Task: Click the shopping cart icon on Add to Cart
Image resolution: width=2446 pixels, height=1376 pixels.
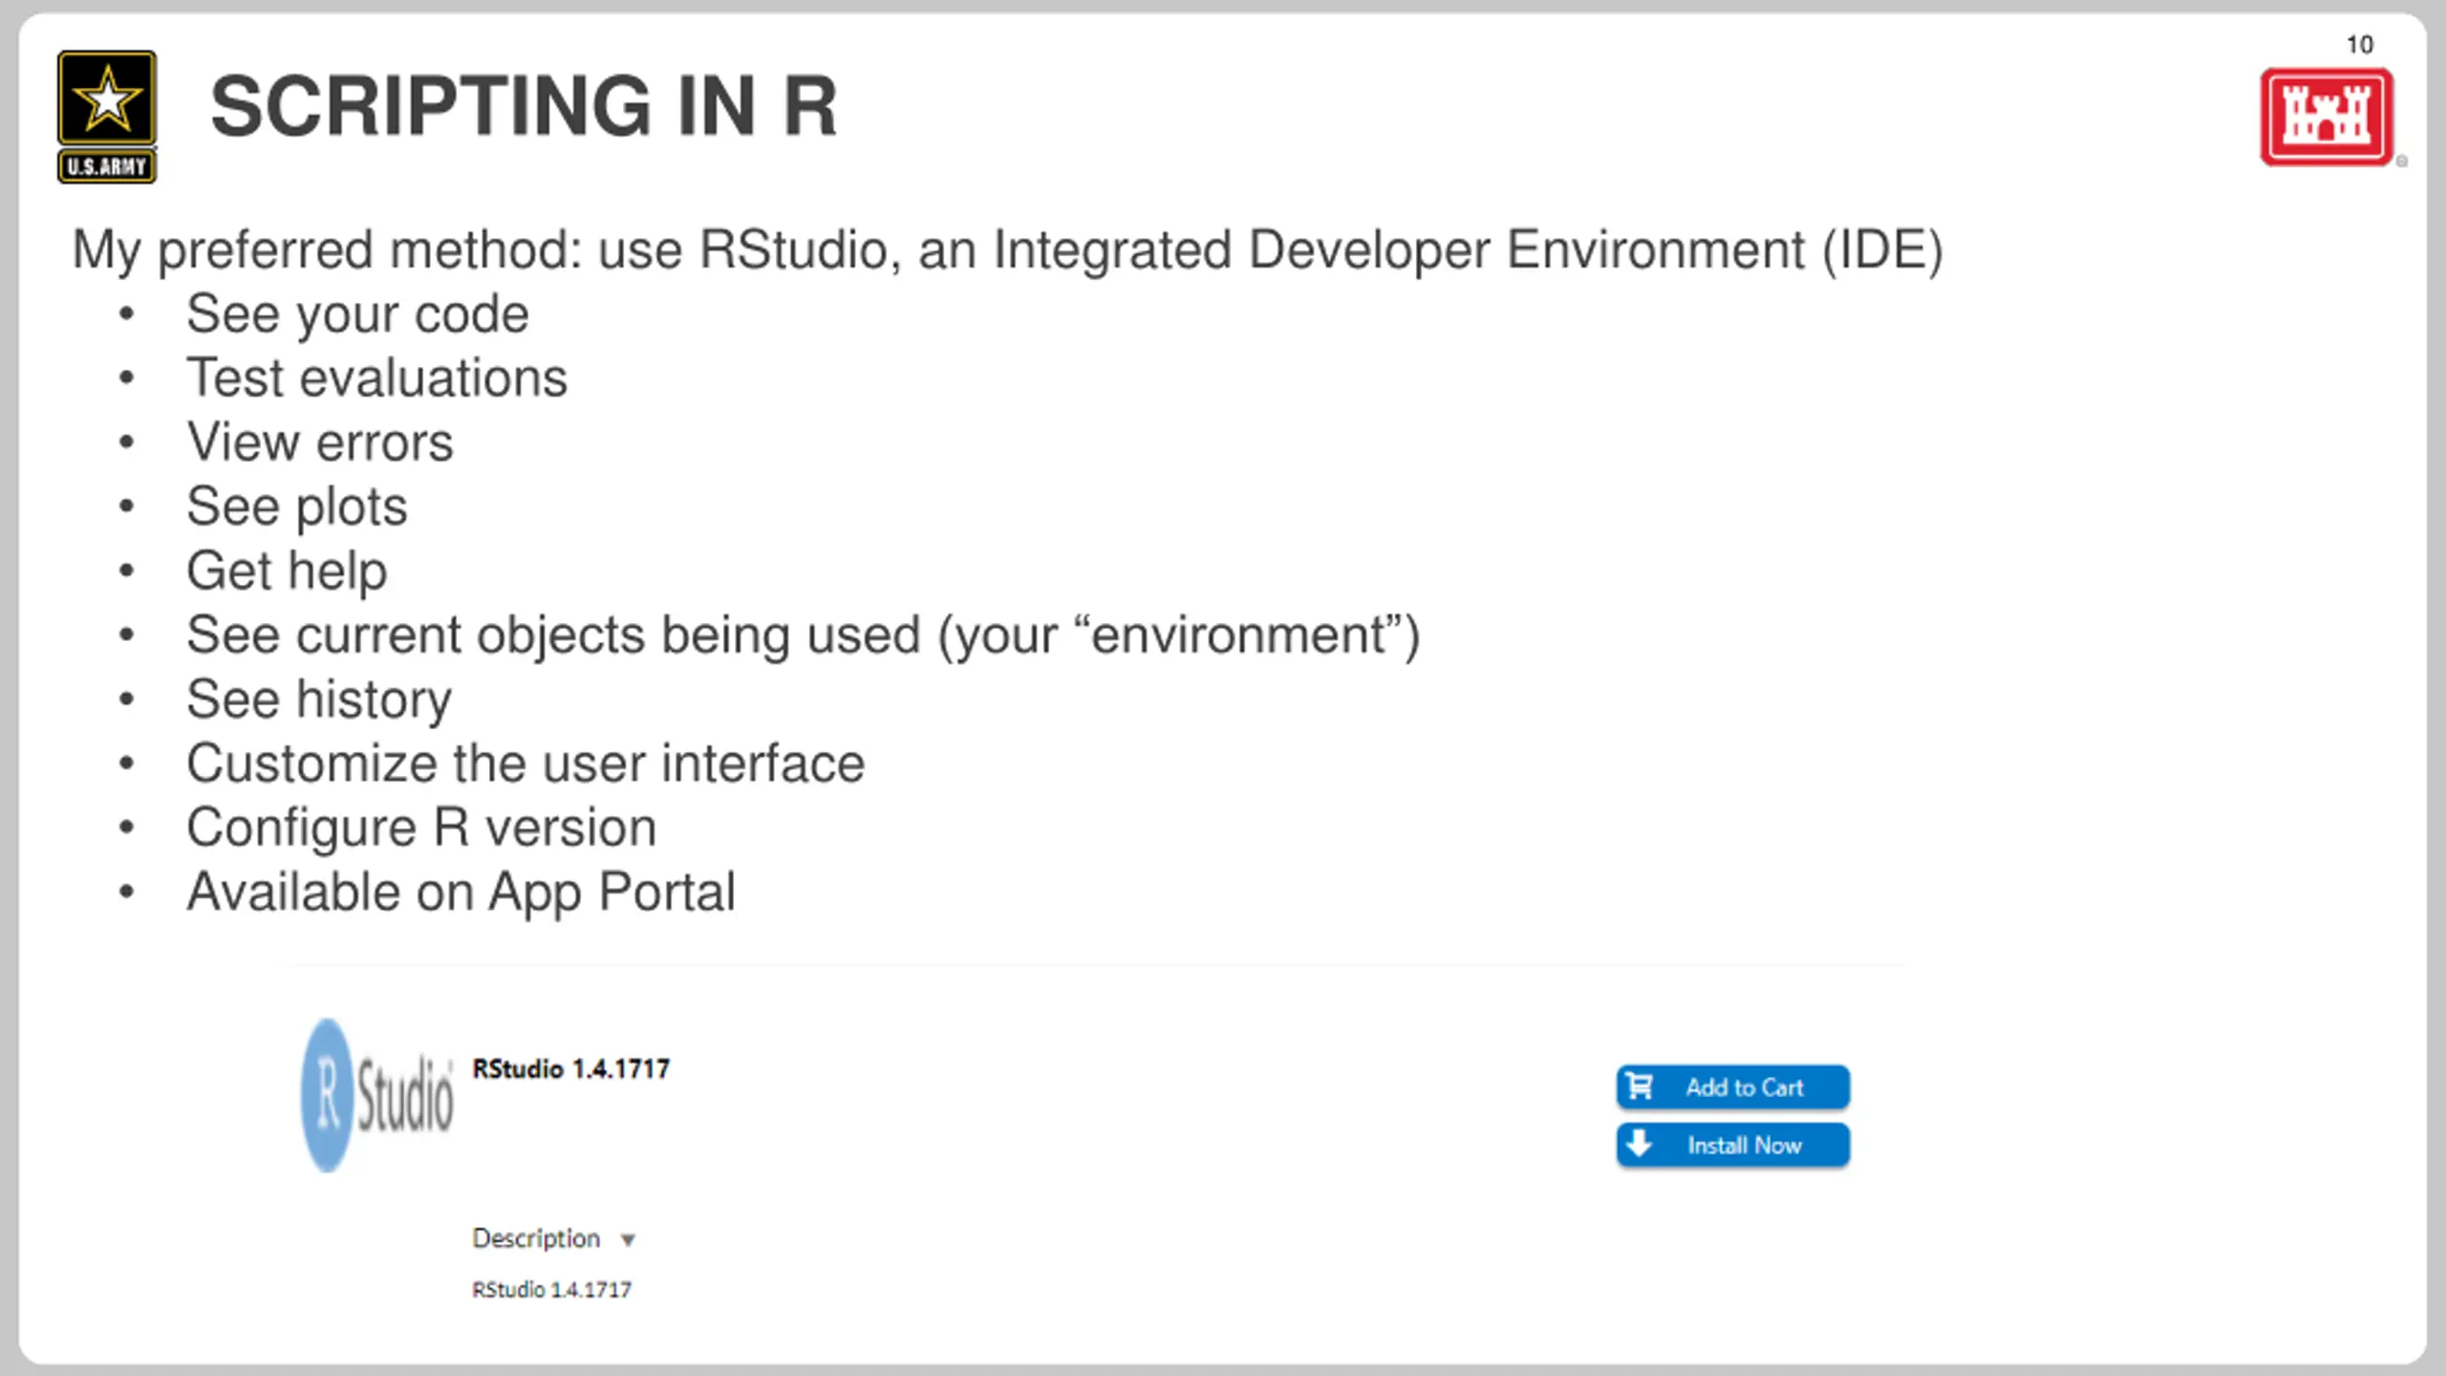Action: coord(1640,1086)
